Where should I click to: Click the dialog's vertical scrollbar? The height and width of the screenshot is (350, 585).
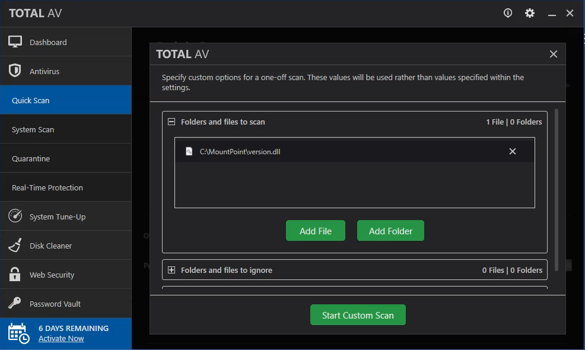click(x=557, y=190)
